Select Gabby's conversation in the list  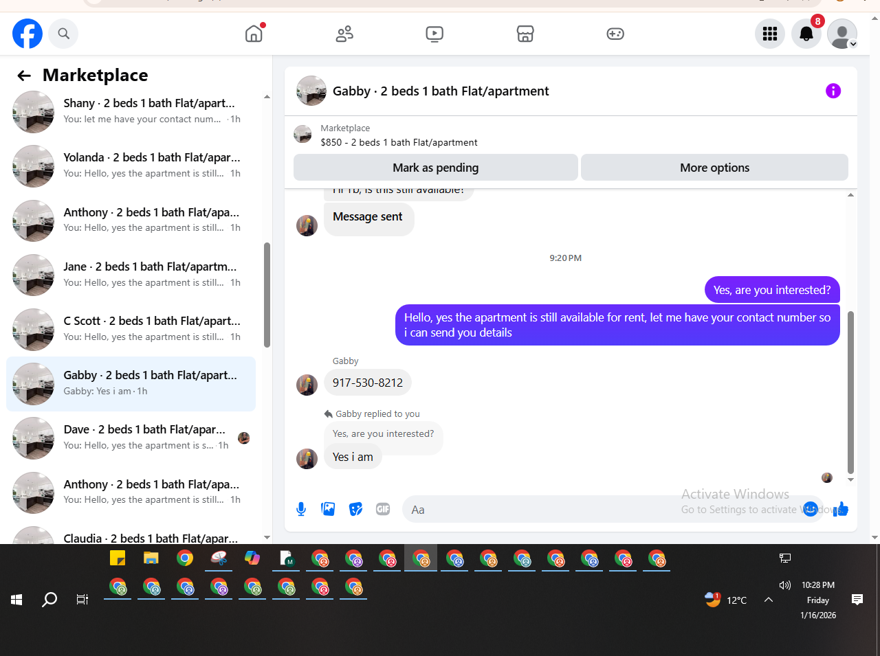[x=131, y=383]
